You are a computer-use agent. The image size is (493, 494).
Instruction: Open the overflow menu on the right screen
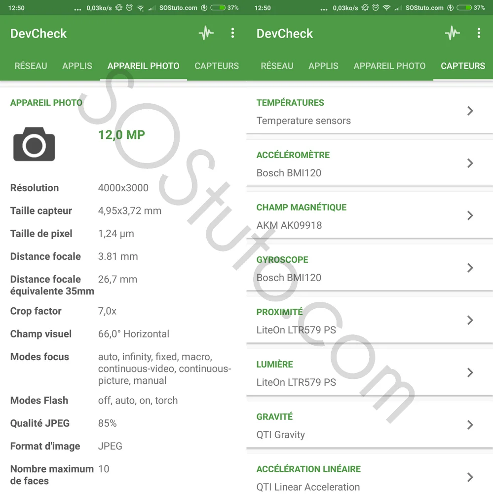[x=479, y=33]
